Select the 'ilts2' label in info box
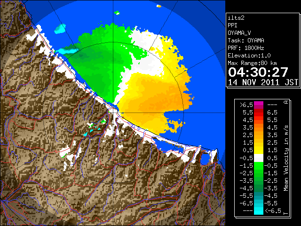 (x=236, y=18)
